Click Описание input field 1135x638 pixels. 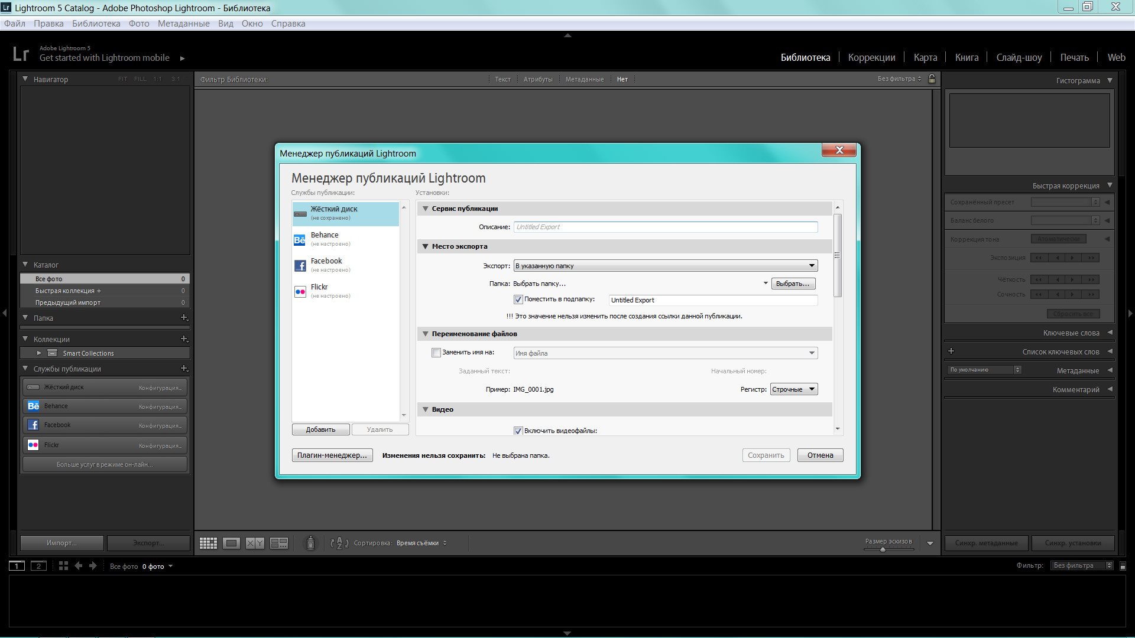click(666, 227)
